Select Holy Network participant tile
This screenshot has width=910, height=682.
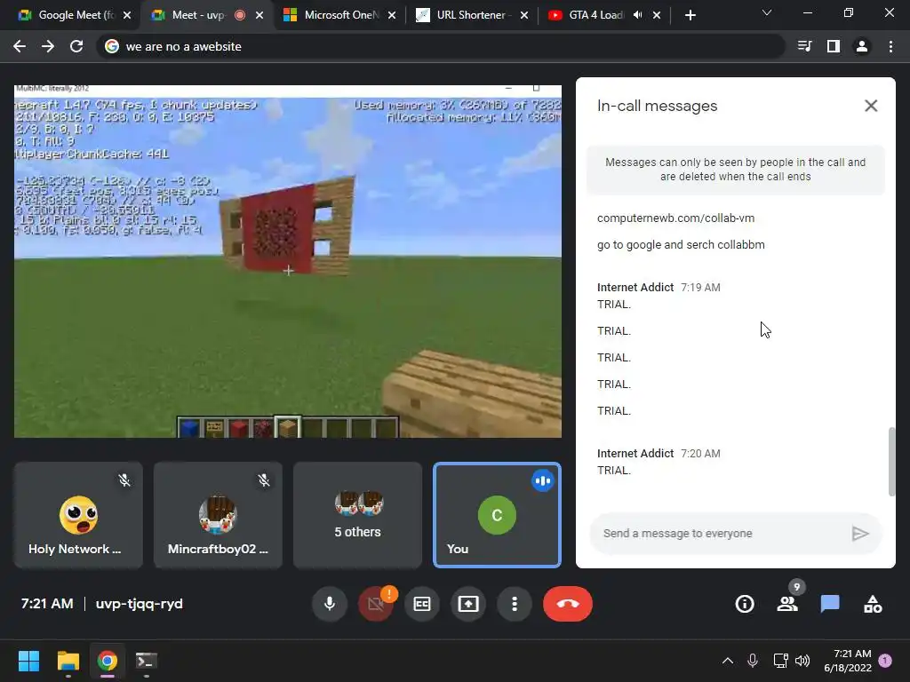click(x=78, y=514)
